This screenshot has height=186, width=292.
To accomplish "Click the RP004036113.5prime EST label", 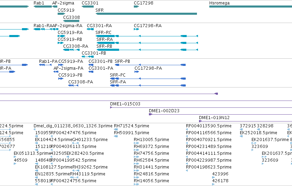I will (73, 147).
